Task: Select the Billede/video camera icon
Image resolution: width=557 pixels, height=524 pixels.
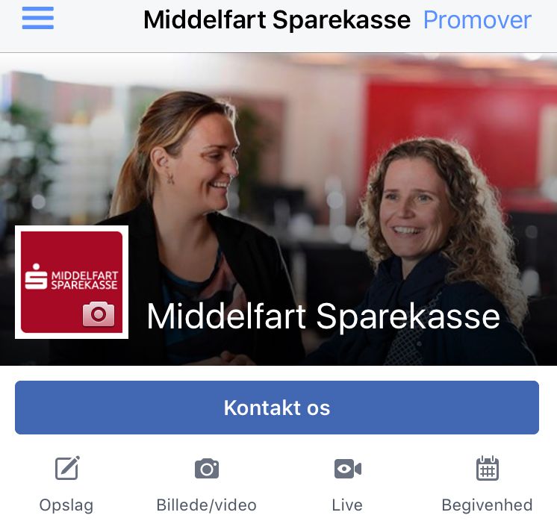Action: [207, 469]
